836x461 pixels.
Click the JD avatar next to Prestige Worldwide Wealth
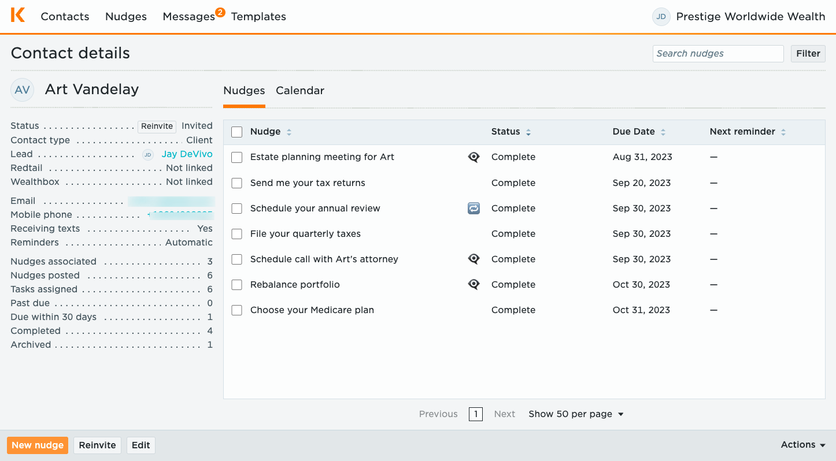pos(661,17)
